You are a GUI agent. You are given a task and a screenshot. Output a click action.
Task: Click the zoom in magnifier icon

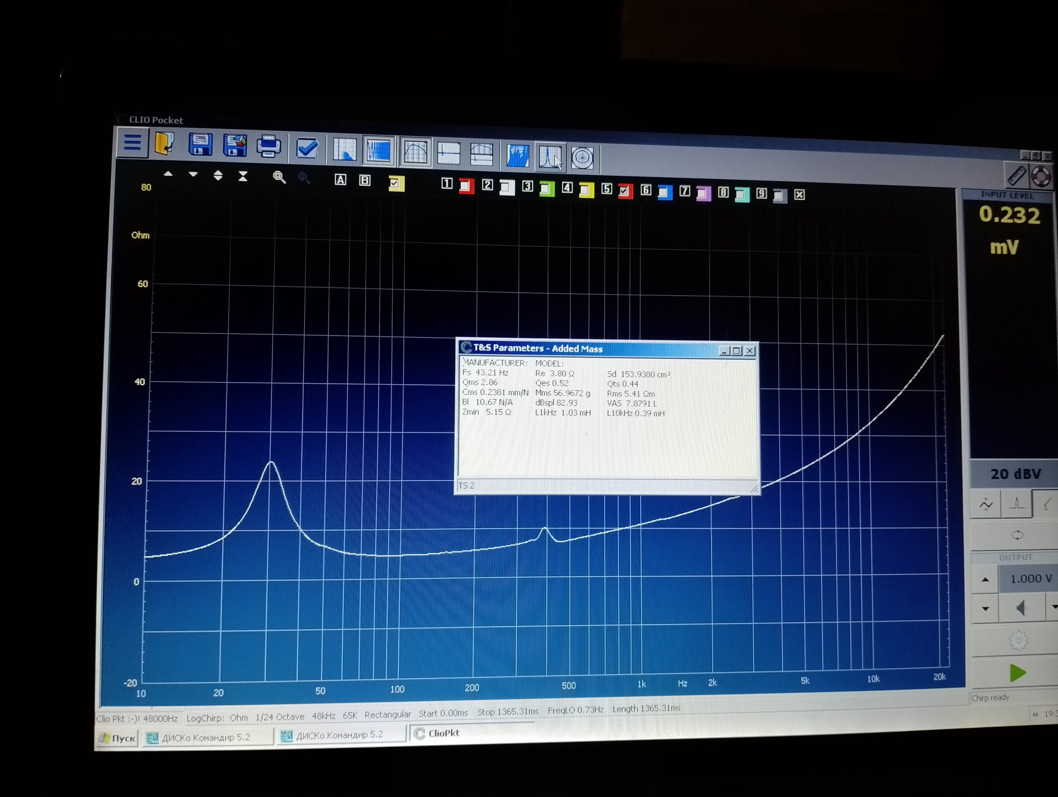pyautogui.click(x=279, y=177)
